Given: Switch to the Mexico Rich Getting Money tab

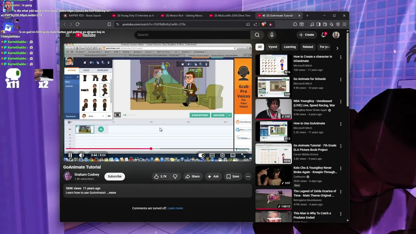Looking at the screenshot, I should coord(182,16).
